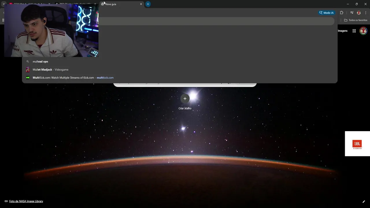Click the MultiKick MK favicon
This screenshot has height=208, width=370.
pyautogui.click(x=28, y=78)
